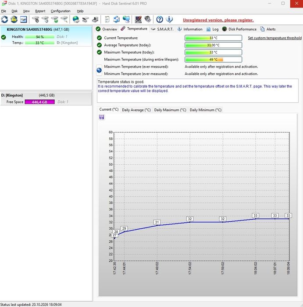Viewport: 303px width, 307px height.
Task: Open the File menu
Action: click(x=4, y=11)
